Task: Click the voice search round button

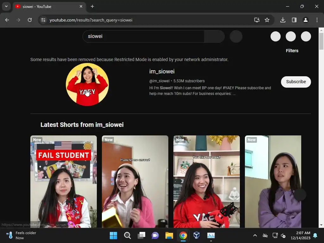Action: pos(236,36)
